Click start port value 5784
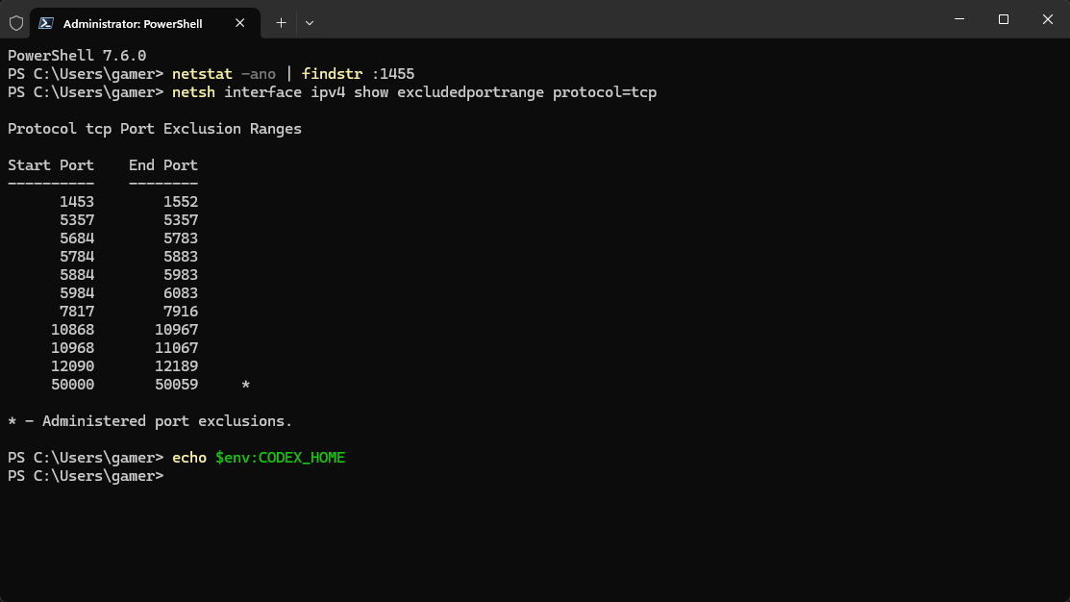 point(77,257)
